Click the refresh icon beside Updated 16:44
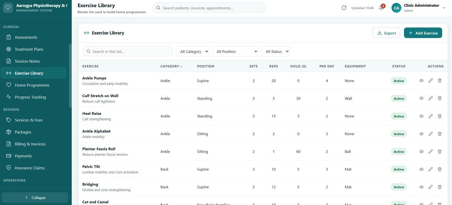 [x=344, y=8]
